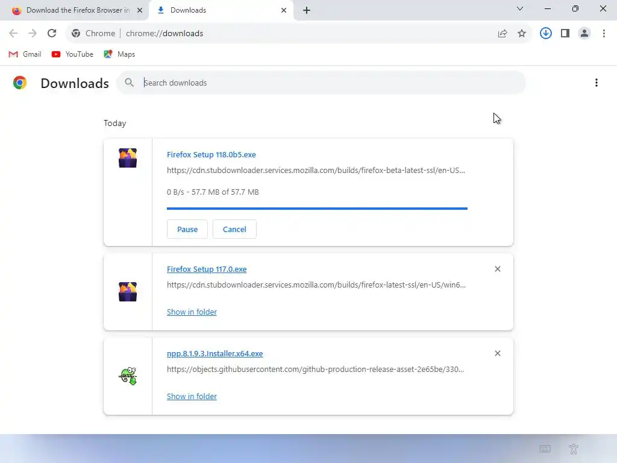Click the Today date heading
This screenshot has width=617, height=463.
point(115,123)
